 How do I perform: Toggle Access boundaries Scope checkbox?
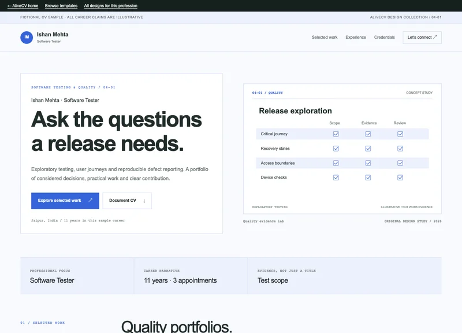tap(336, 163)
